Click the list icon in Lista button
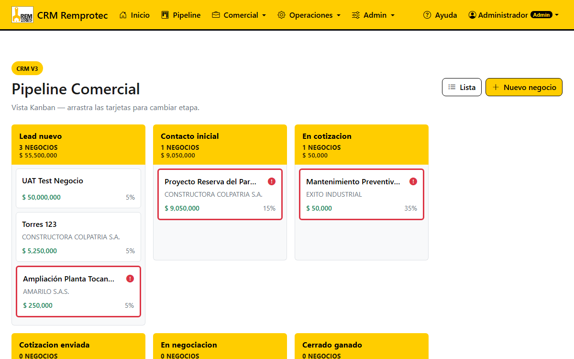The image size is (574, 359). [x=452, y=87]
